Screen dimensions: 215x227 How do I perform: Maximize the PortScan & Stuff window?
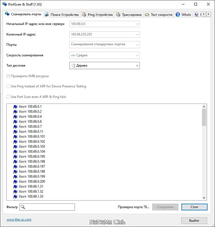click(196, 4)
